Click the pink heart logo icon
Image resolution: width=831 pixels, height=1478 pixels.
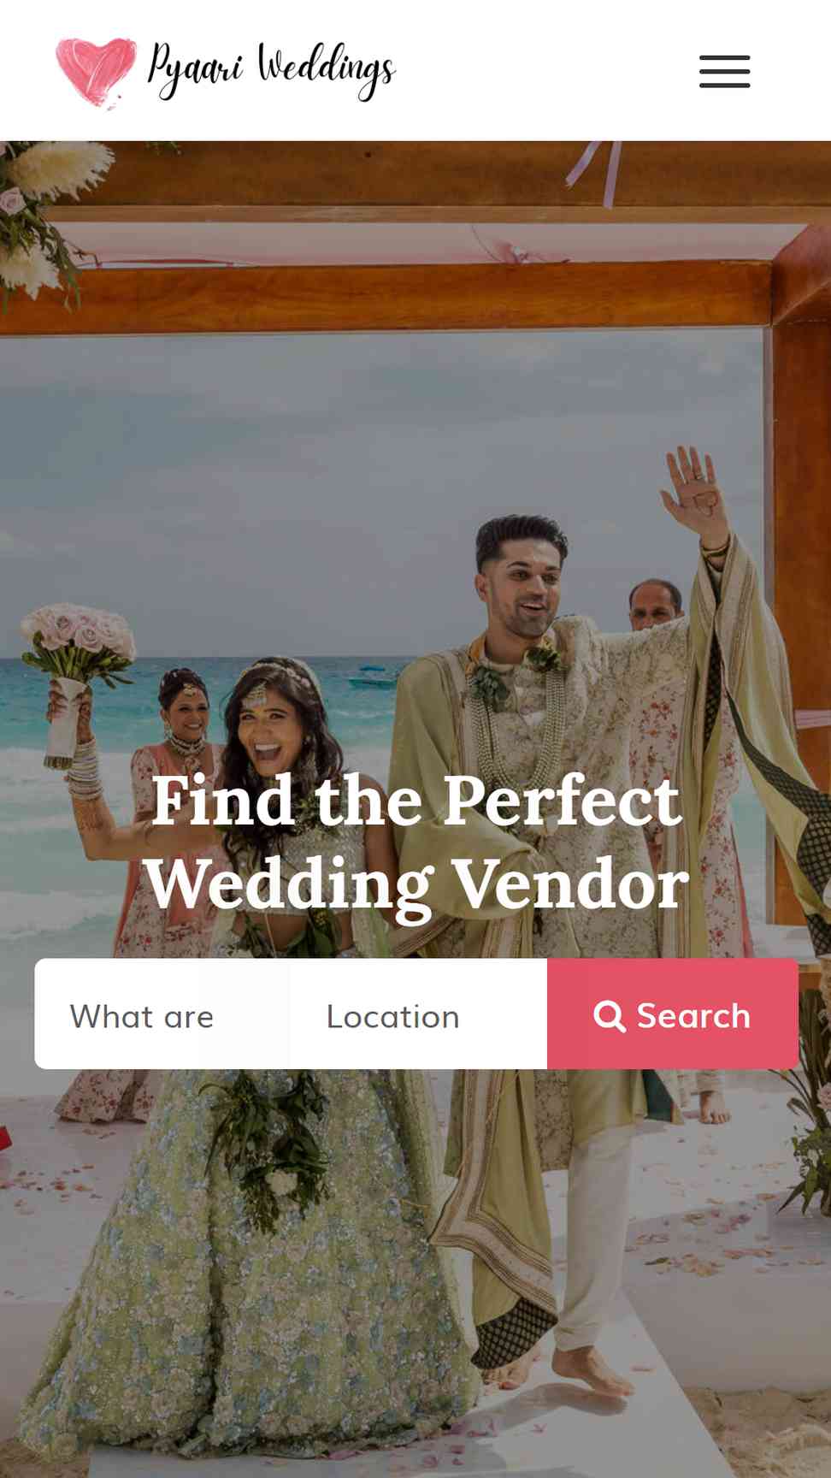[x=96, y=72]
